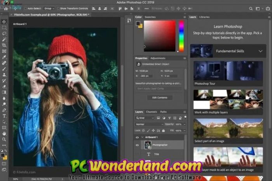Screen dimensions: 272x181
Task: Open the Edit Toolbar ellipsis
Action: click(4, 145)
